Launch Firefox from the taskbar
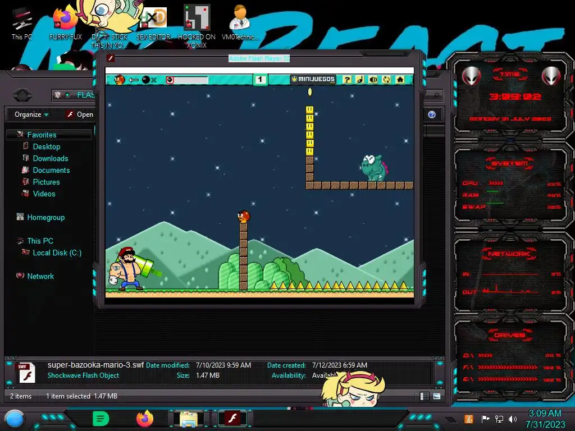This screenshot has width=575, height=431. click(144, 419)
